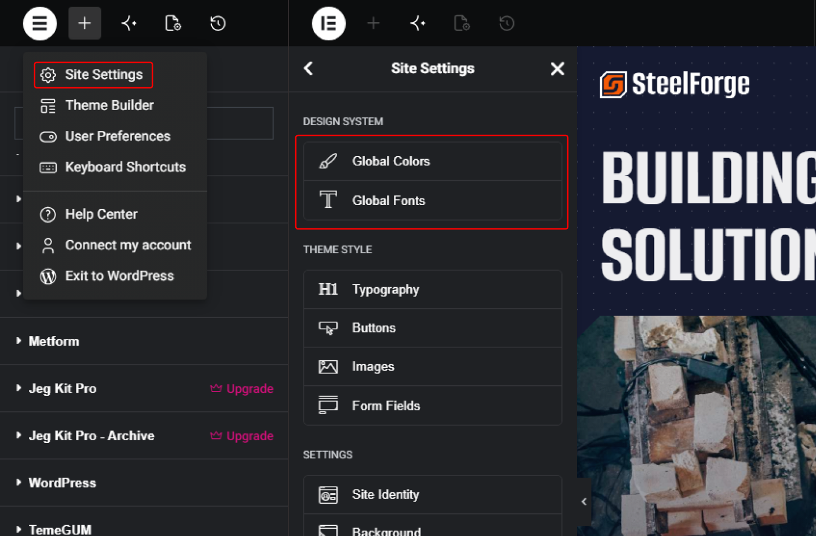The image size is (816, 536).
Task: Click the BUILDING heading in preview
Action: [x=708, y=178]
